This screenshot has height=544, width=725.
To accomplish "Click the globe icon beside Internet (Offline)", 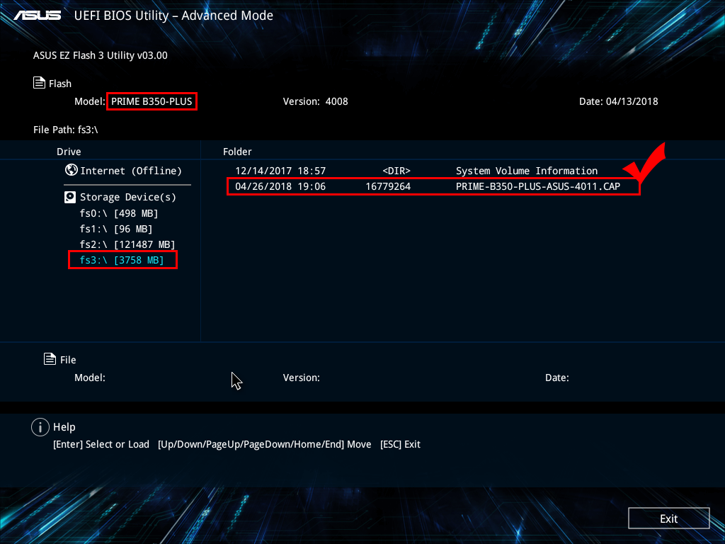I will [72, 170].
